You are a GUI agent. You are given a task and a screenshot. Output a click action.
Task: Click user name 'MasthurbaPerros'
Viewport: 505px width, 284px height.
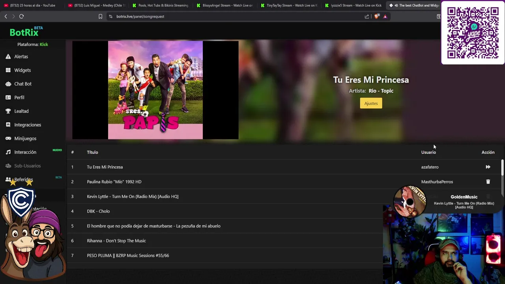pos(437,182)
